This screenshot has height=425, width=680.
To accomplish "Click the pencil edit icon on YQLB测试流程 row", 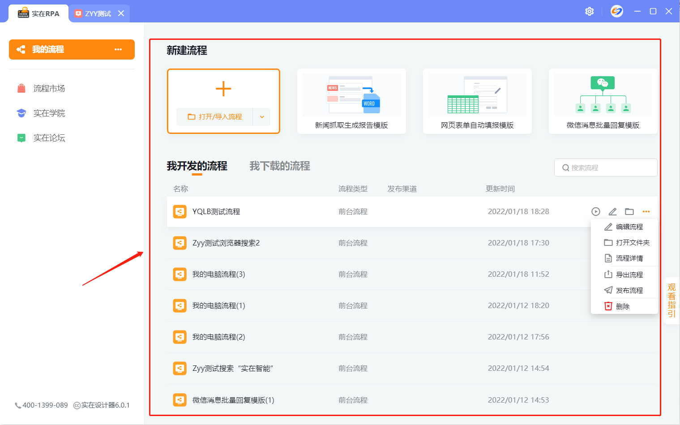I will click(x=612, y=211).
